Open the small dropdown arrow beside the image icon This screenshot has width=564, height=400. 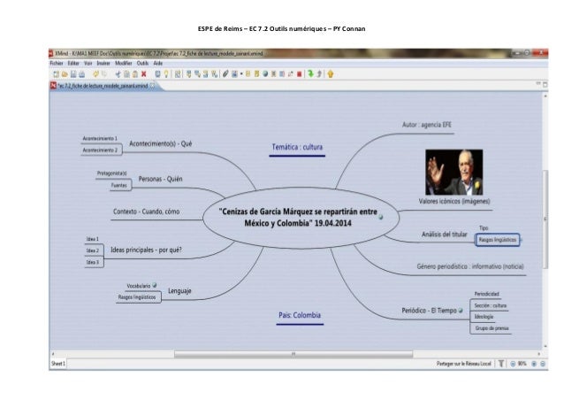coord(241,74)
